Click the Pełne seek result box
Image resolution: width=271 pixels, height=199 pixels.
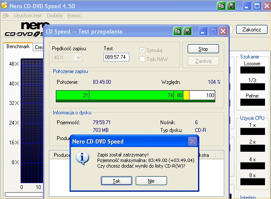point(253,102)
